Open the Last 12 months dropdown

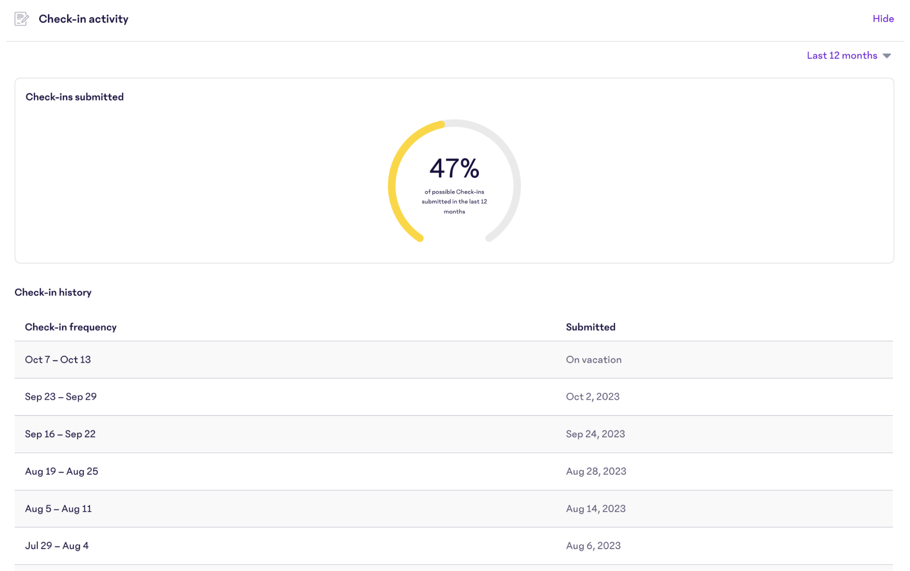(x=848, y=55)
